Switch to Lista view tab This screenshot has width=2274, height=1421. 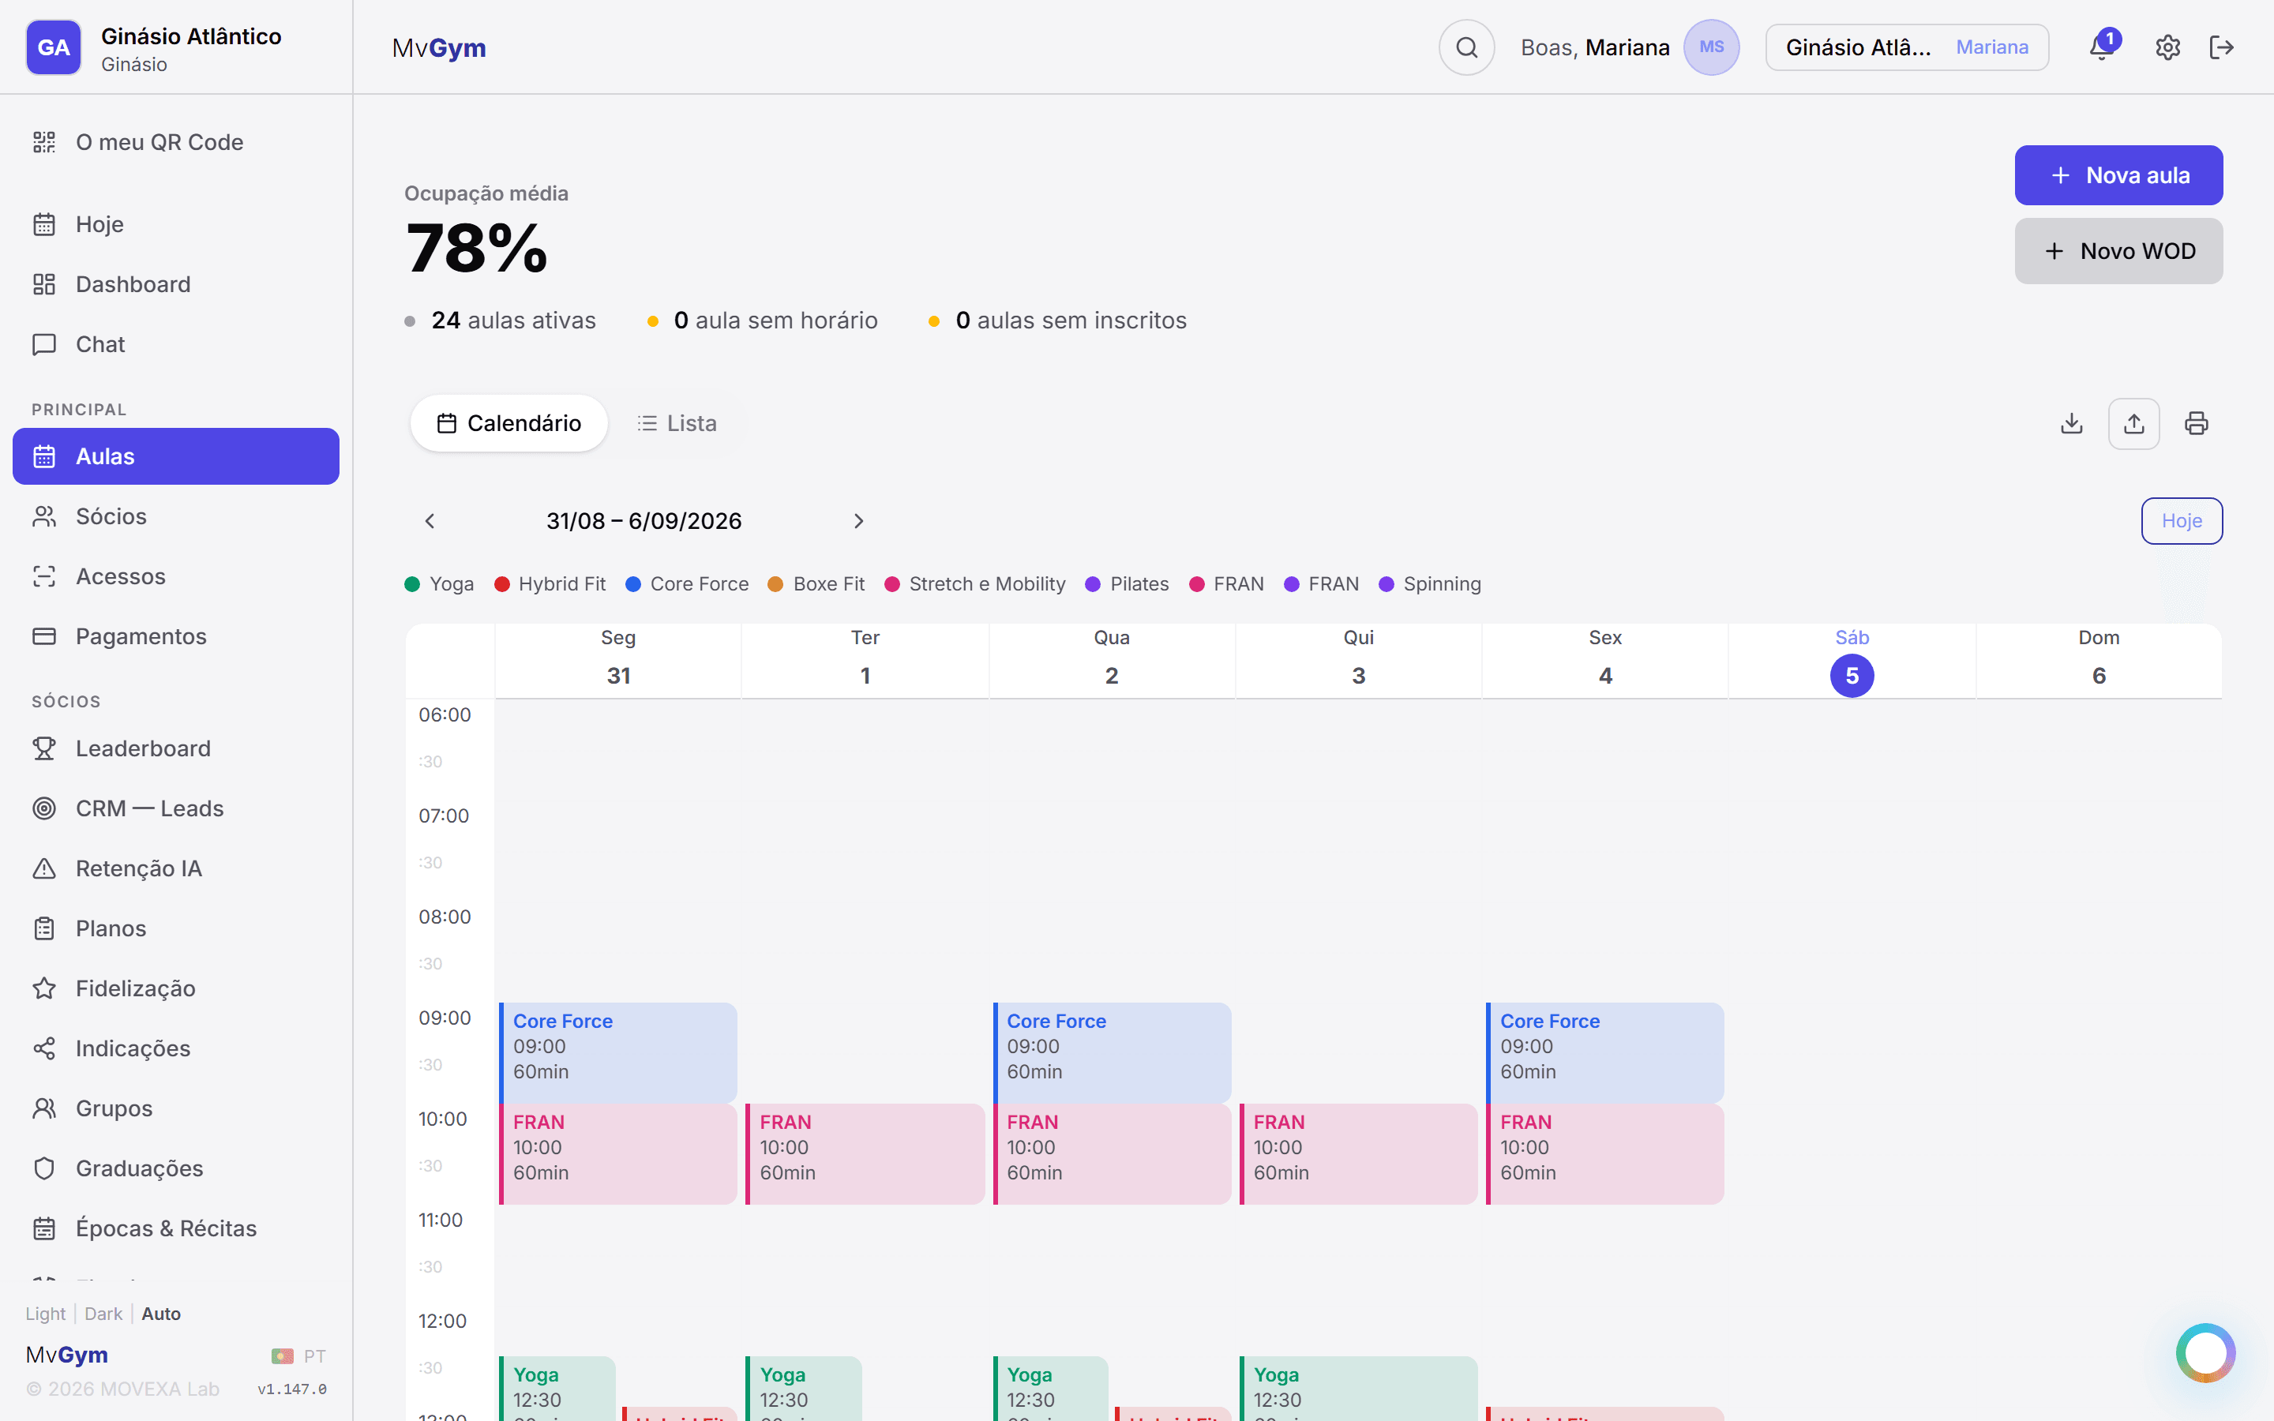point(677,423)
